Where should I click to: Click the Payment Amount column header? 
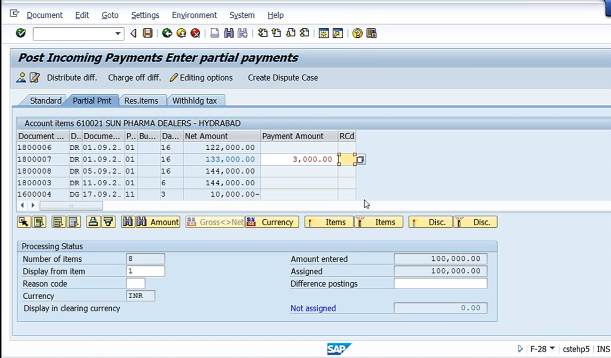(299, 136)
